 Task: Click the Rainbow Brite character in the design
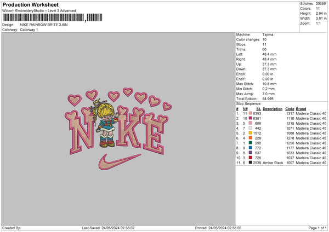[x=106, y=124]
